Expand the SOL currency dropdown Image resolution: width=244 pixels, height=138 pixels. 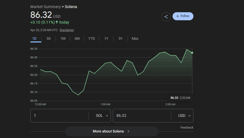[102, 116]
